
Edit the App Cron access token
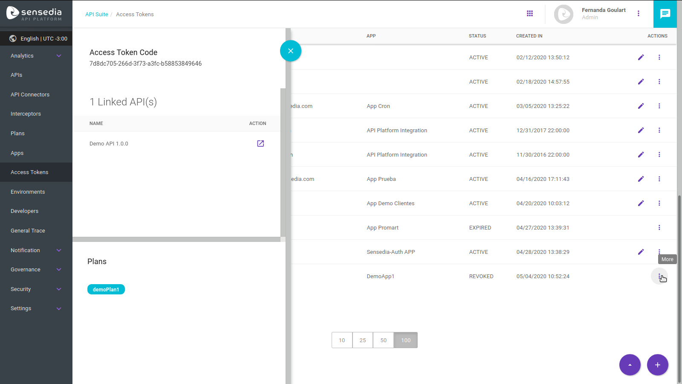(x=641, y=106)
